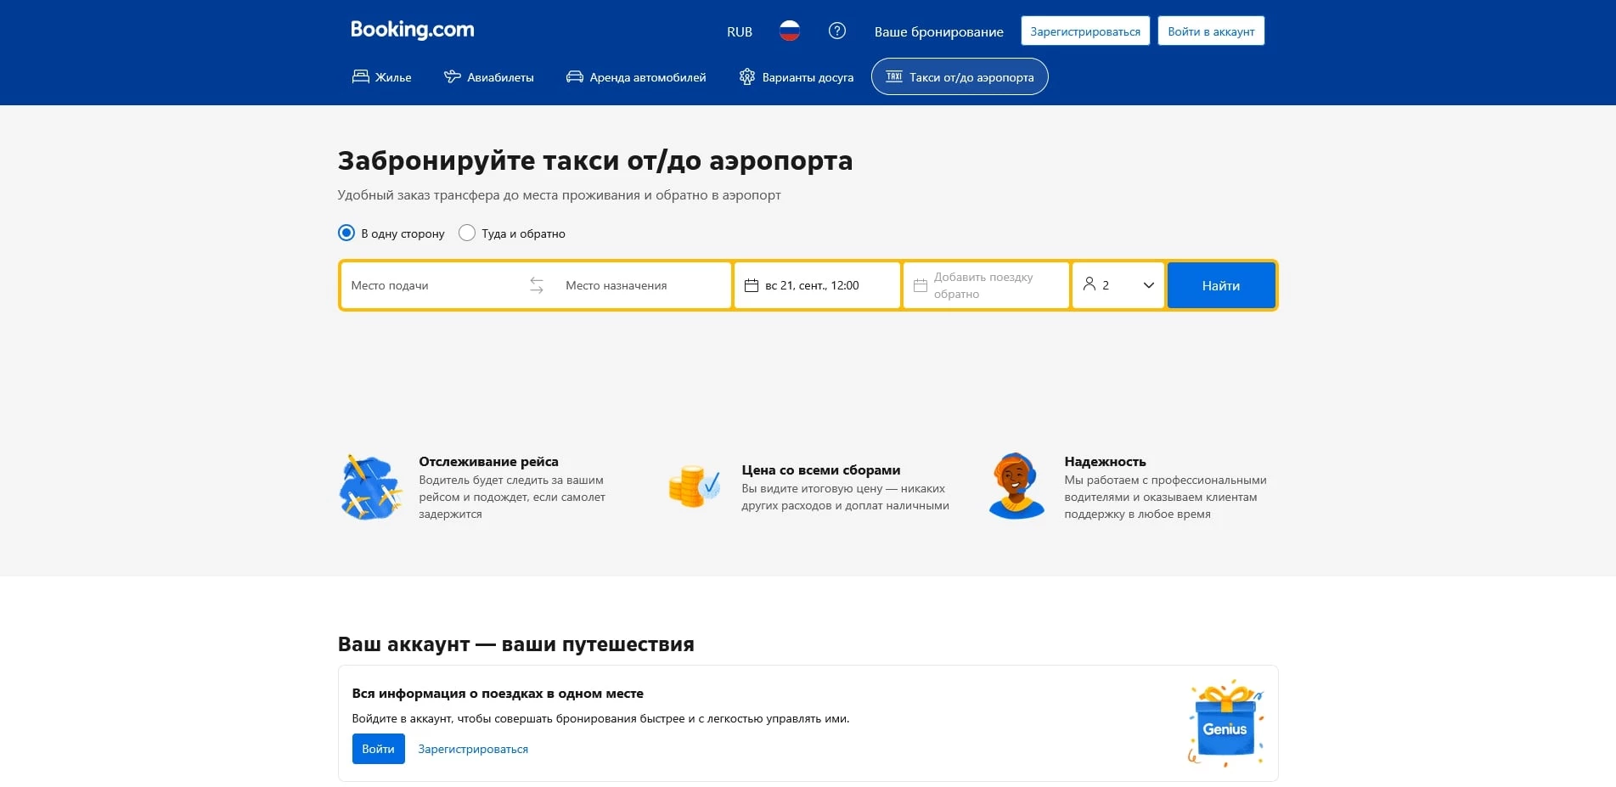Image resolution: width=1616 pixels, height=787 pixels.
Task: Select the taxi icon in the navigation
Action: [x=896, y=76]
